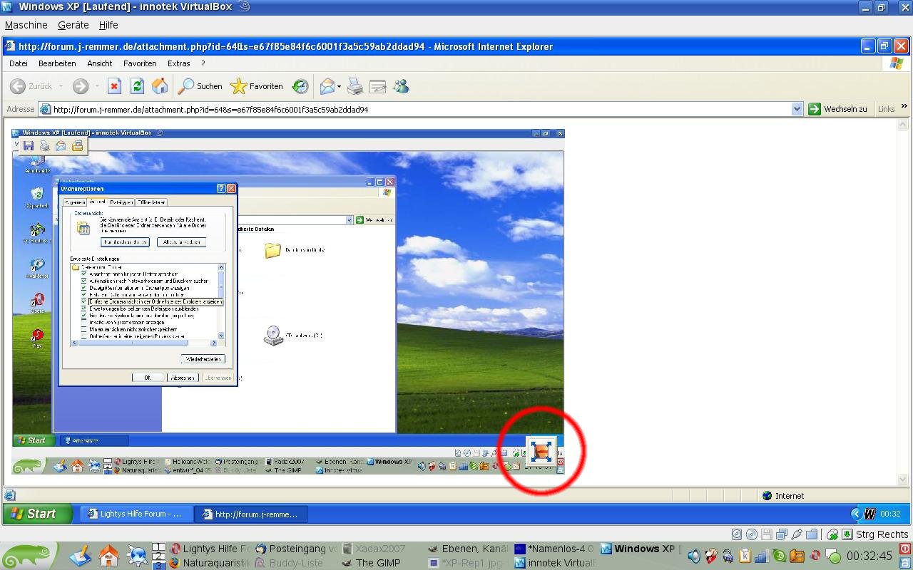The width and height of the screenshot is (913, 570).
Task: Save the picture via image toolbar disk icon
Action: pyautogui.click(x=29, y=146)
